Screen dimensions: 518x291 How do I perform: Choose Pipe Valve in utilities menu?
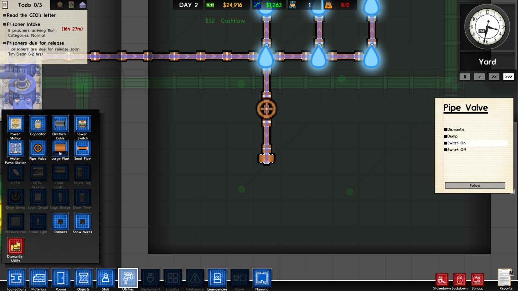38,149
